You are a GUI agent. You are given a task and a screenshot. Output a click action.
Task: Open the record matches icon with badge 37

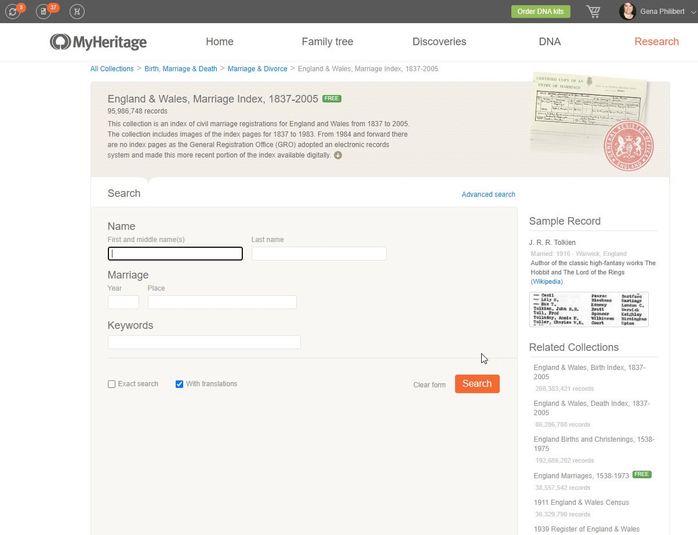point(45,11)
